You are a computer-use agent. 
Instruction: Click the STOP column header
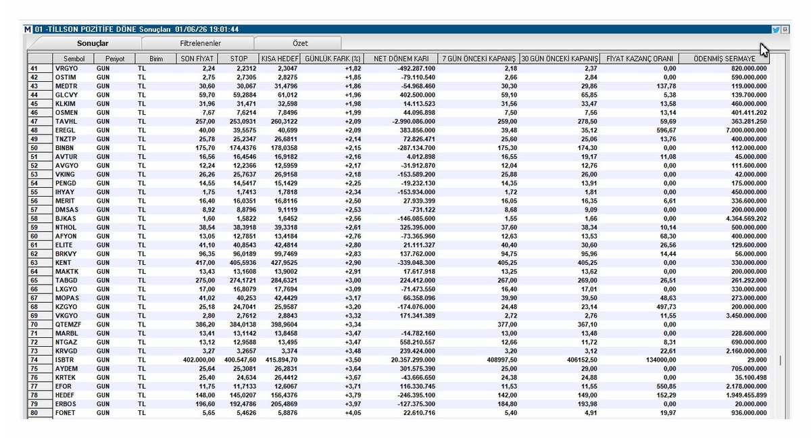click(x=239, y=59)
